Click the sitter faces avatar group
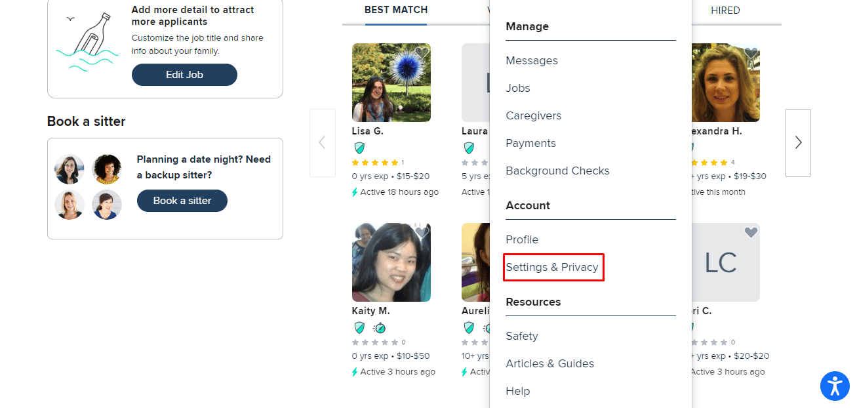Viewport: 857px width, 408px height. coord(89,187)
